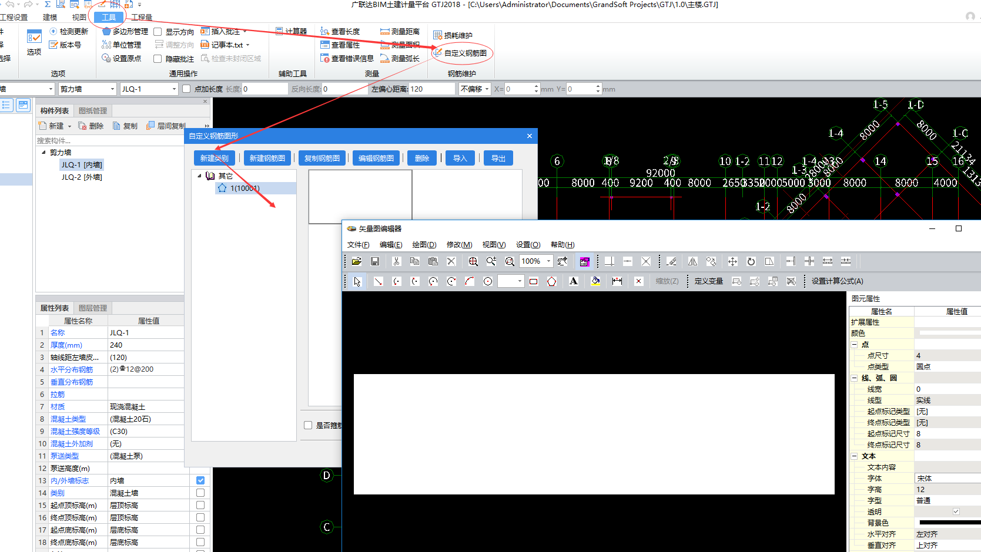Collapse the 文本 property group

tap(855, 456)
